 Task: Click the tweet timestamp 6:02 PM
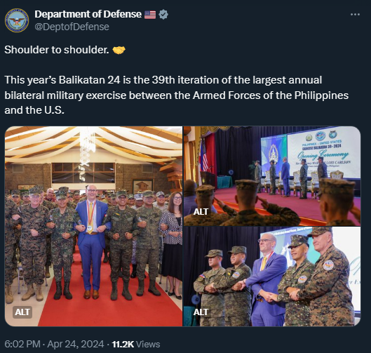pyautogui.click(x=22, y=344)
